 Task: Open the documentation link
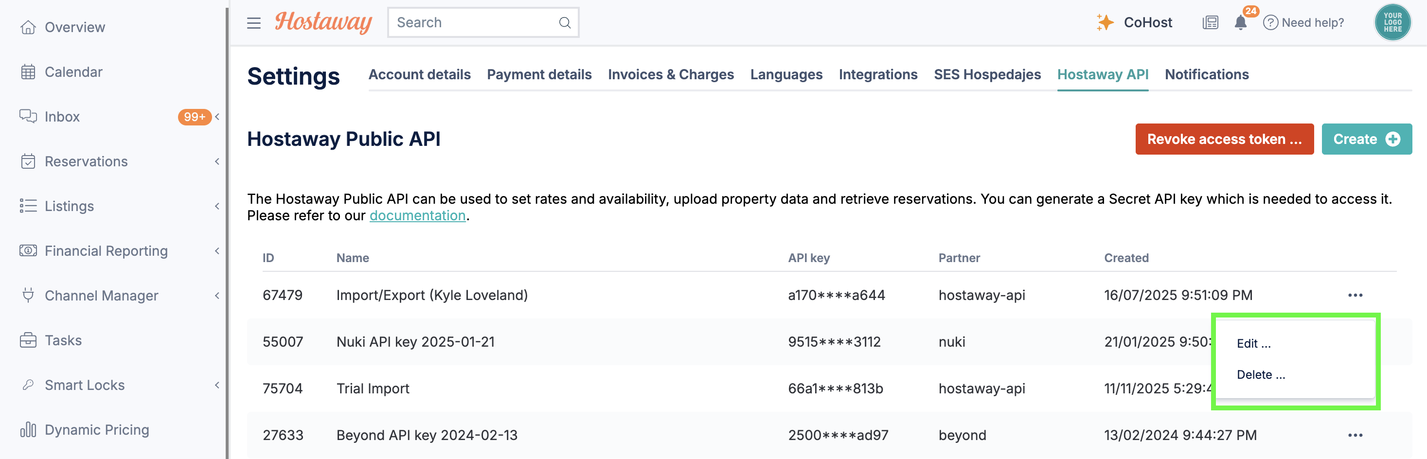[417, 215]
